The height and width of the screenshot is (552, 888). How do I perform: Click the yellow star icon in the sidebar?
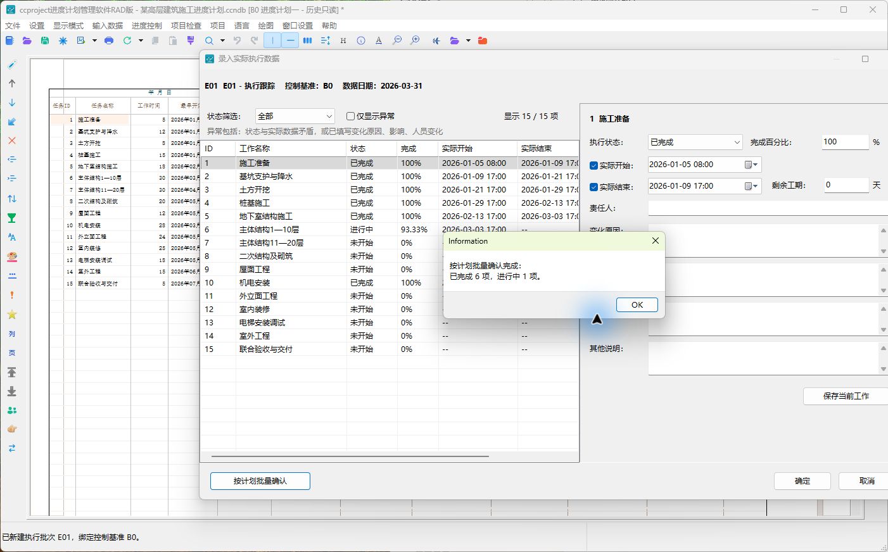pyautogui.click(x=12, y=315)
